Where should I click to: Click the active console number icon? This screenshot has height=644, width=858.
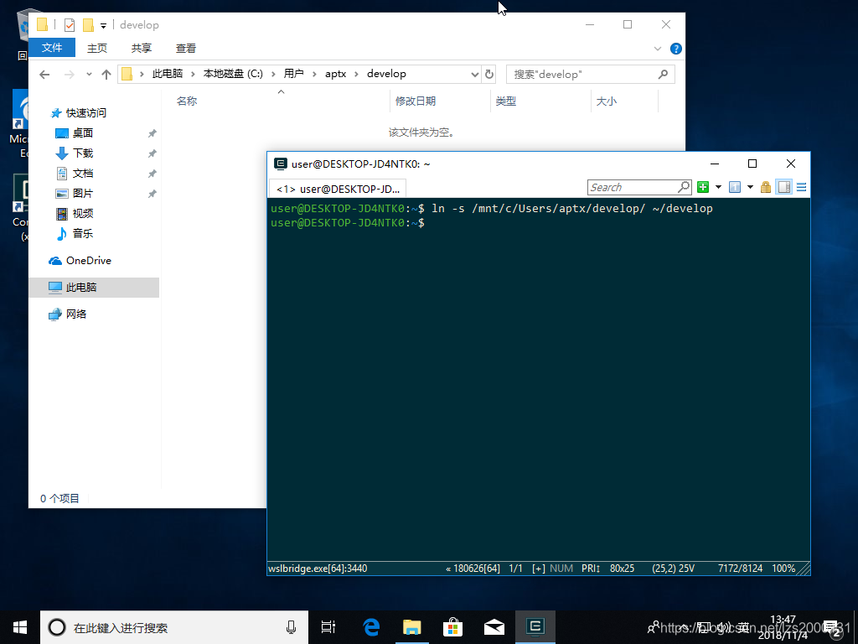point(735,187)
